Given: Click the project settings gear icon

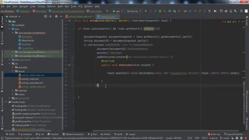Looking at the screenshot, I should [x=56, y=16].
